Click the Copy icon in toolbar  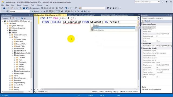(59, 8)
